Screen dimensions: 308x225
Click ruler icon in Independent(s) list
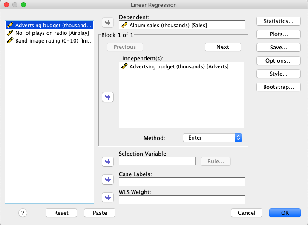(x=124, y=66)
